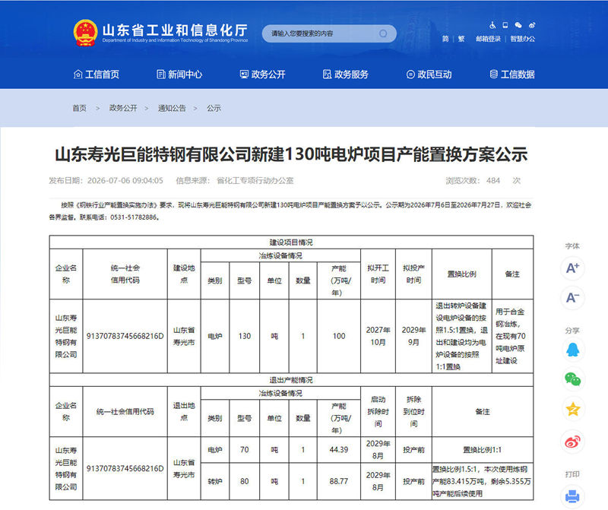Click model cell 80
This screenshot has width=608, height=510.
244,481
